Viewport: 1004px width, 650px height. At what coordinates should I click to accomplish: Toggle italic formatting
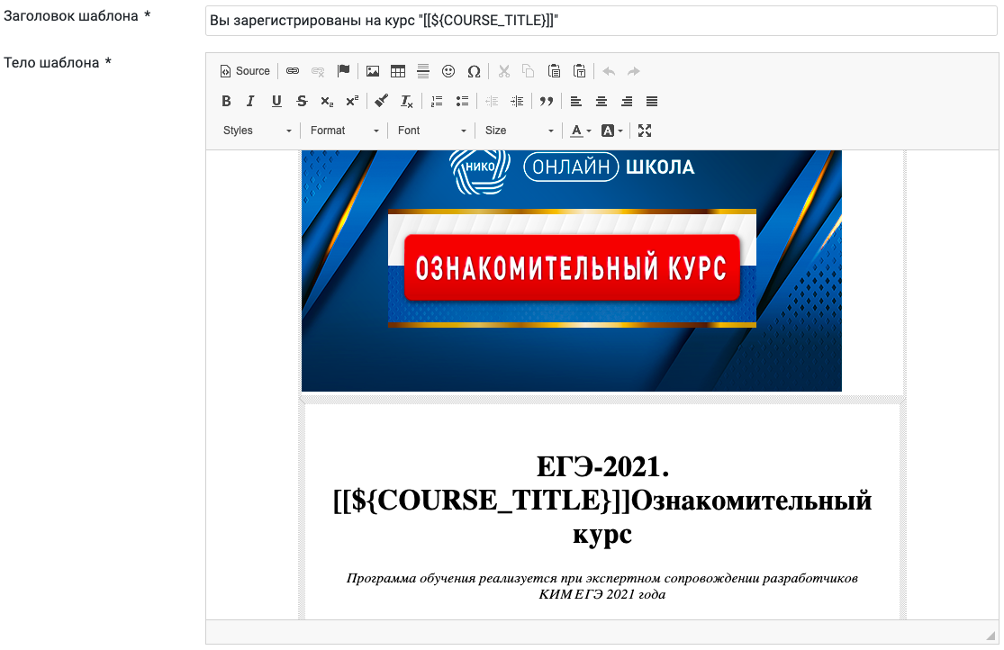coord(251,101)
